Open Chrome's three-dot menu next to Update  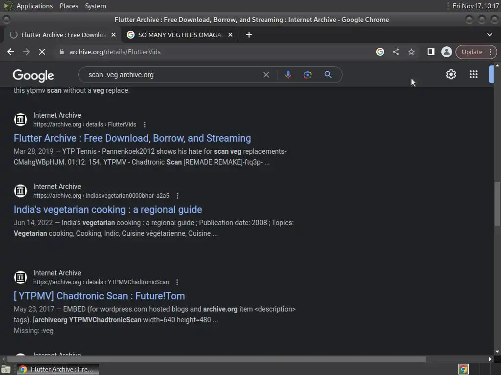pos(490,52)
